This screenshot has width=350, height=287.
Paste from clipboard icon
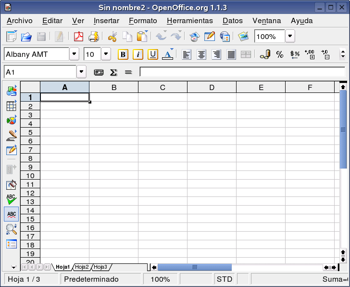[142, 36]
